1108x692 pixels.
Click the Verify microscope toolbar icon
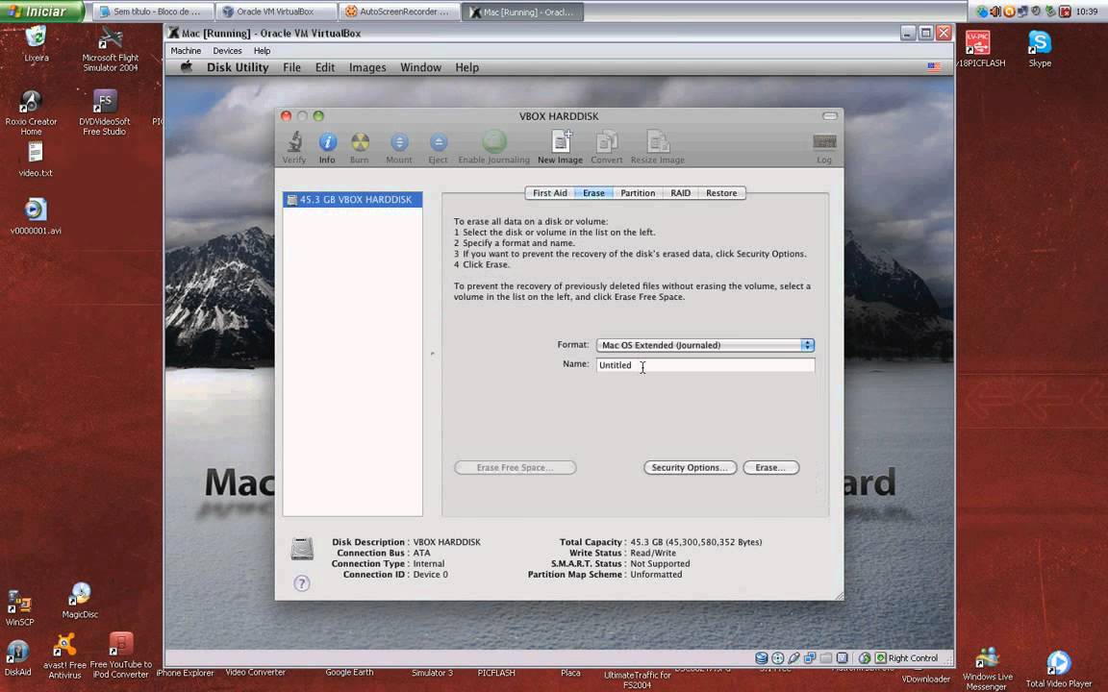coord(294,142)
